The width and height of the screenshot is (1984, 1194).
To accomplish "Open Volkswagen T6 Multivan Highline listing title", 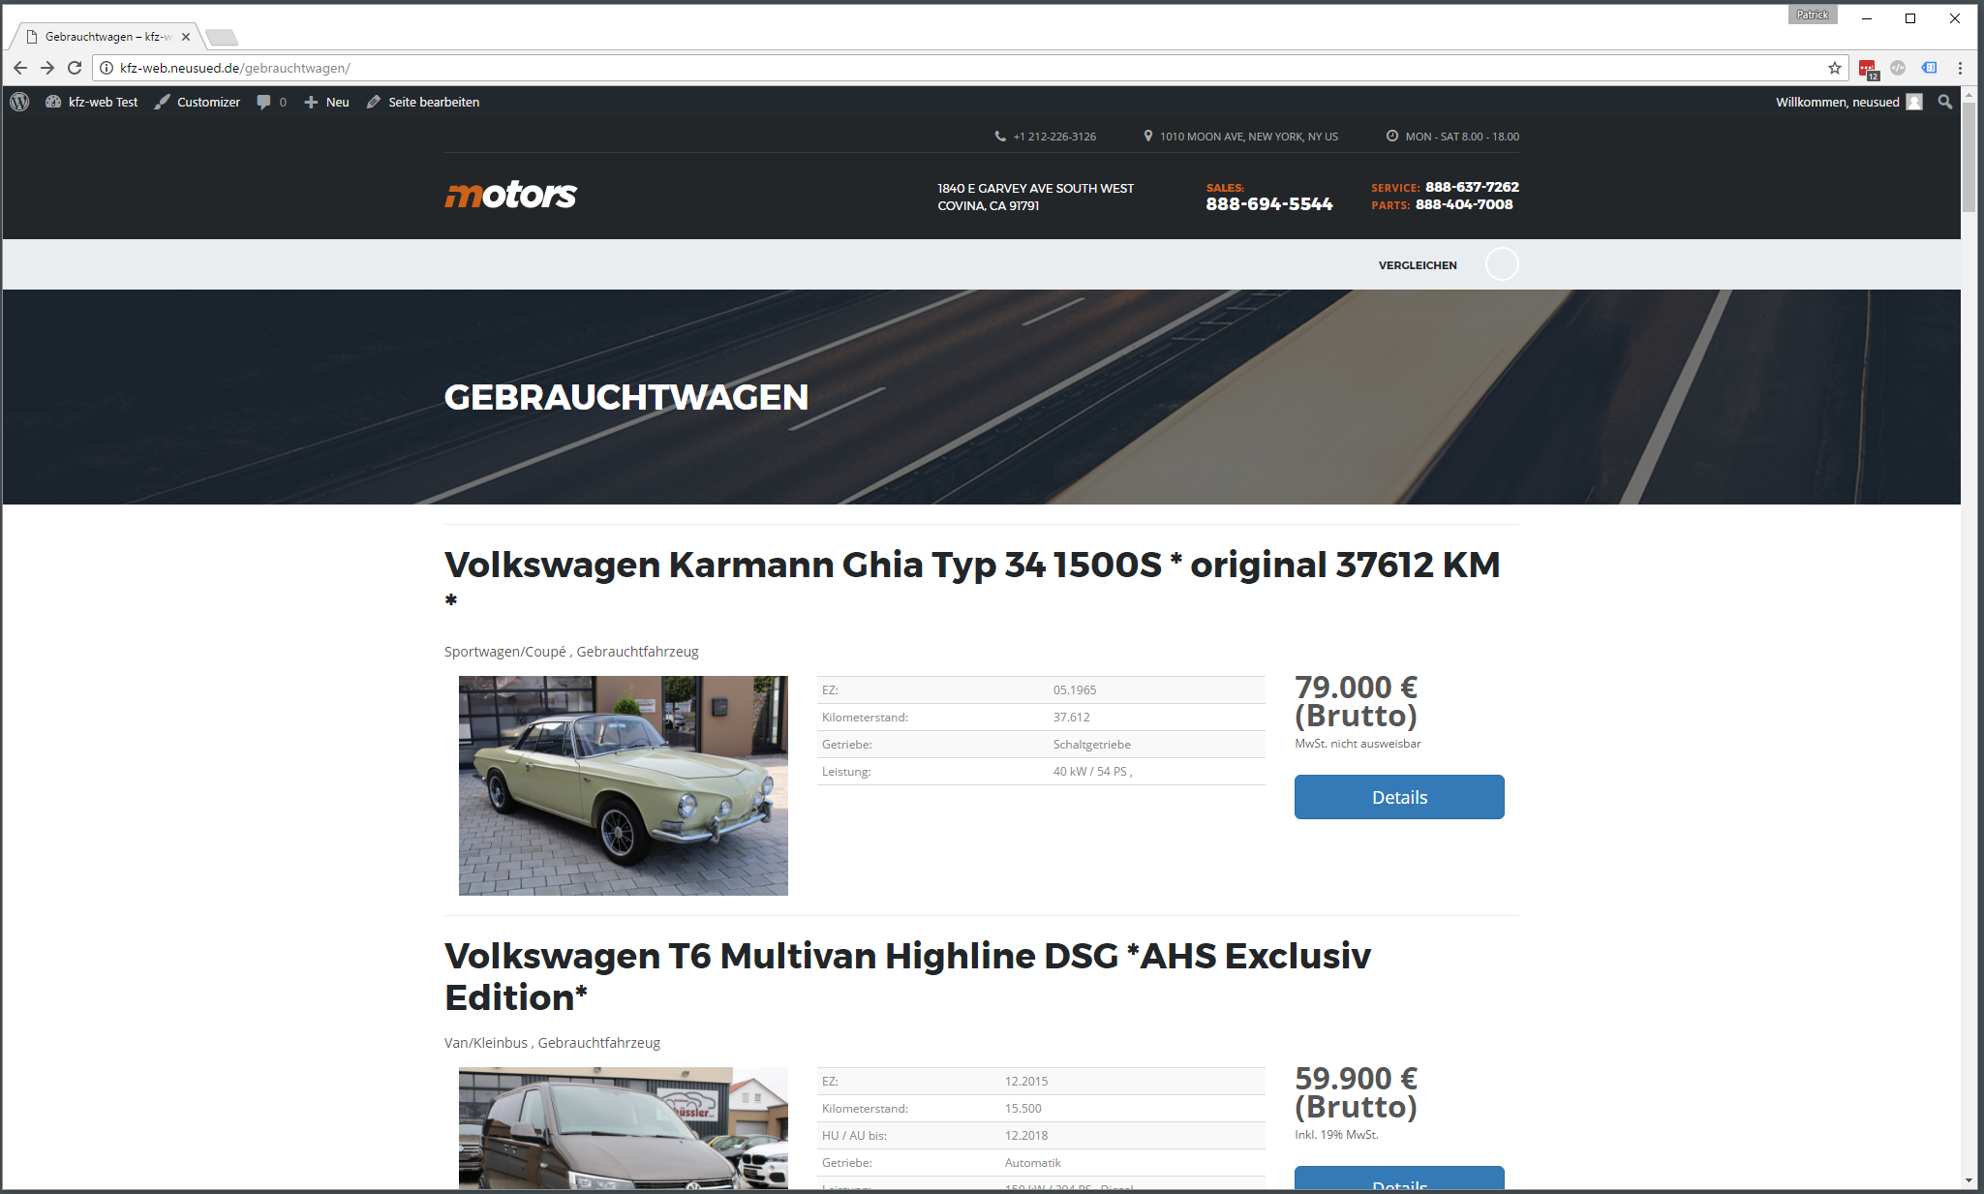I will [x=907, y=976].
